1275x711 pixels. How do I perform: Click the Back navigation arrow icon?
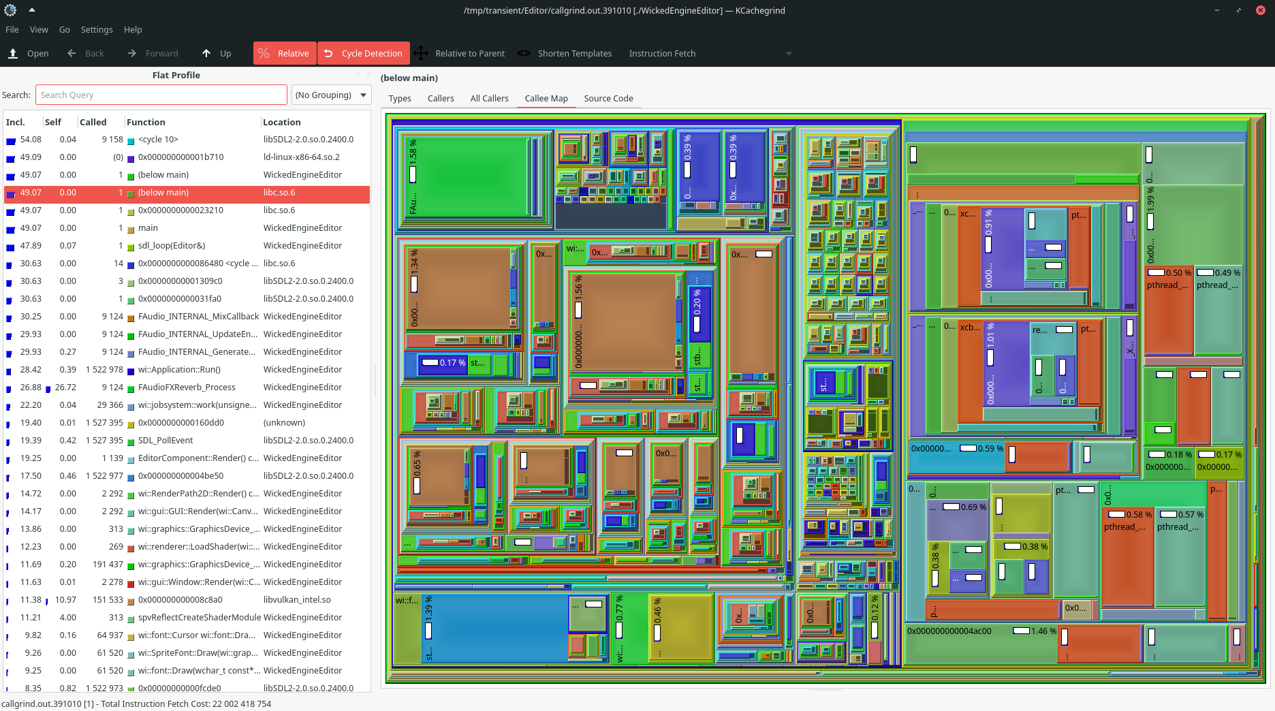[71, 53]
